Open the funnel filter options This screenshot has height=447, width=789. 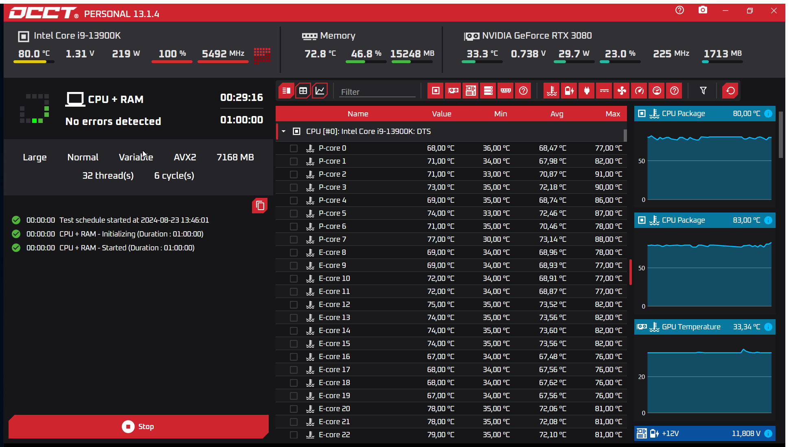click(x=703, y=91)
